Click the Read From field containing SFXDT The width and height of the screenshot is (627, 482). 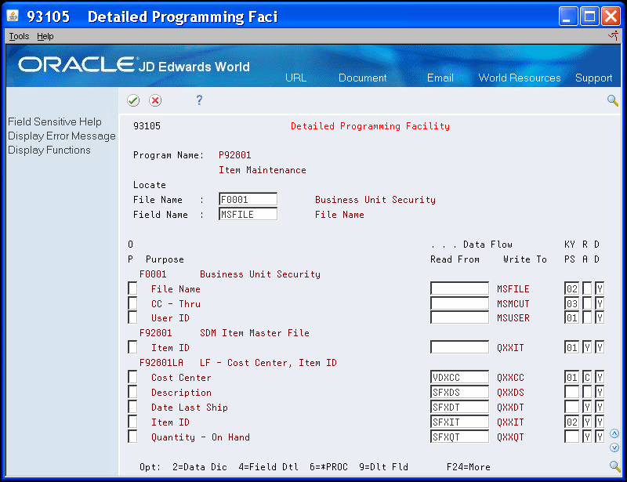459,407
